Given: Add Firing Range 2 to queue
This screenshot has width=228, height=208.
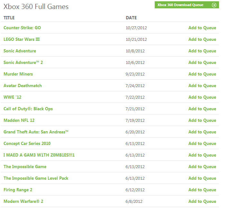Looking at the screenshot, I should tap(202, 190).
